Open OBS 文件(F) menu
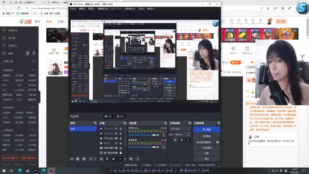Viewport: 309px width, 174px height. 73,9
